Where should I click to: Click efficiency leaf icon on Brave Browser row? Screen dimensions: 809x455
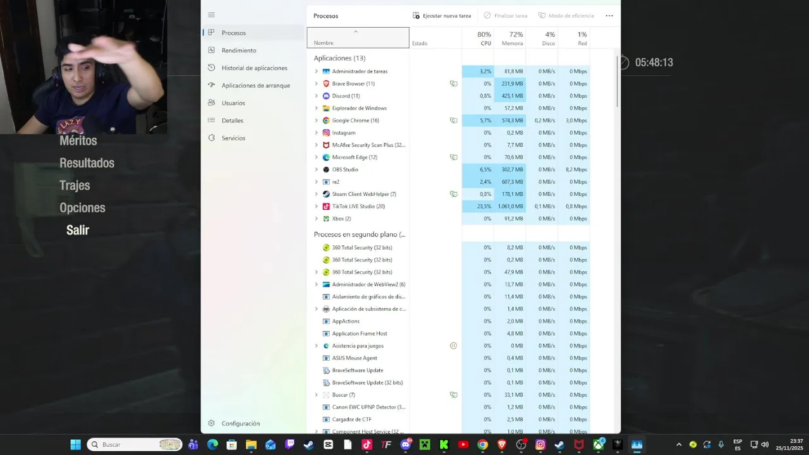pyautogui.click(x=453, y=83)
